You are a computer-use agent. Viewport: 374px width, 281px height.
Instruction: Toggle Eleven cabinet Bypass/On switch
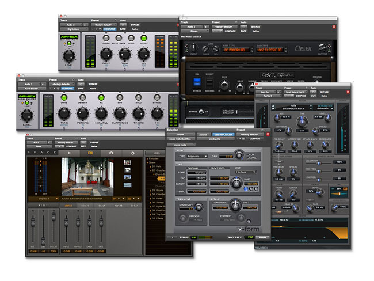(201, 112)
